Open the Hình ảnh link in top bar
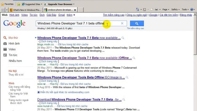The image size is (197, 111). click(14, 15)
